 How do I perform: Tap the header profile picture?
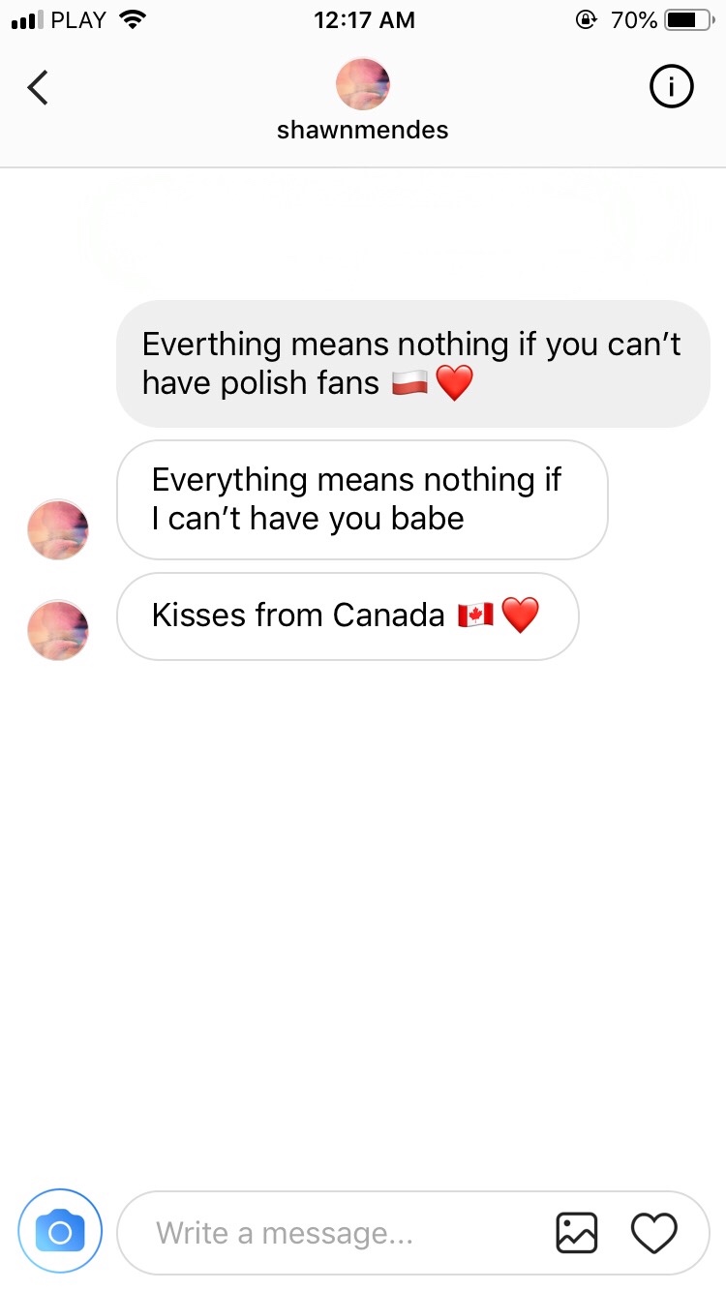coord(363,84)
